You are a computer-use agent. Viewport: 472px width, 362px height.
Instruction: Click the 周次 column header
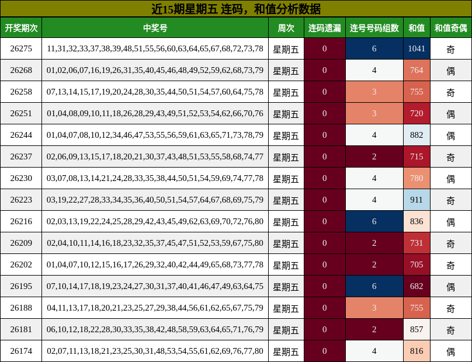pyautogui.click(x=286, y=27)
